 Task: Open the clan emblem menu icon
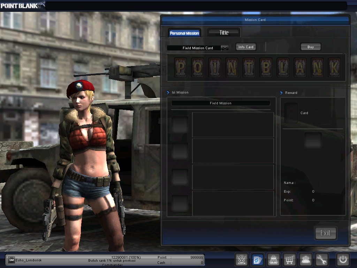tap(241, 259)
